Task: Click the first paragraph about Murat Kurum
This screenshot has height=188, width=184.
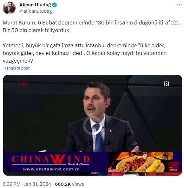Action: (x=92, y=26)
